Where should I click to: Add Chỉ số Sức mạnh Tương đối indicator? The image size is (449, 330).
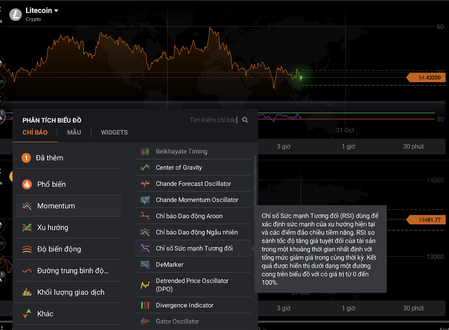(194, 248)
